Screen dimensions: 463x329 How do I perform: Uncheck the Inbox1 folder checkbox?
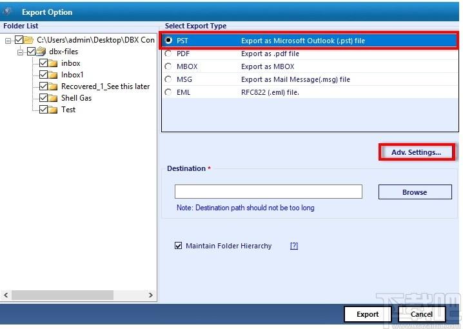(43, 74)
